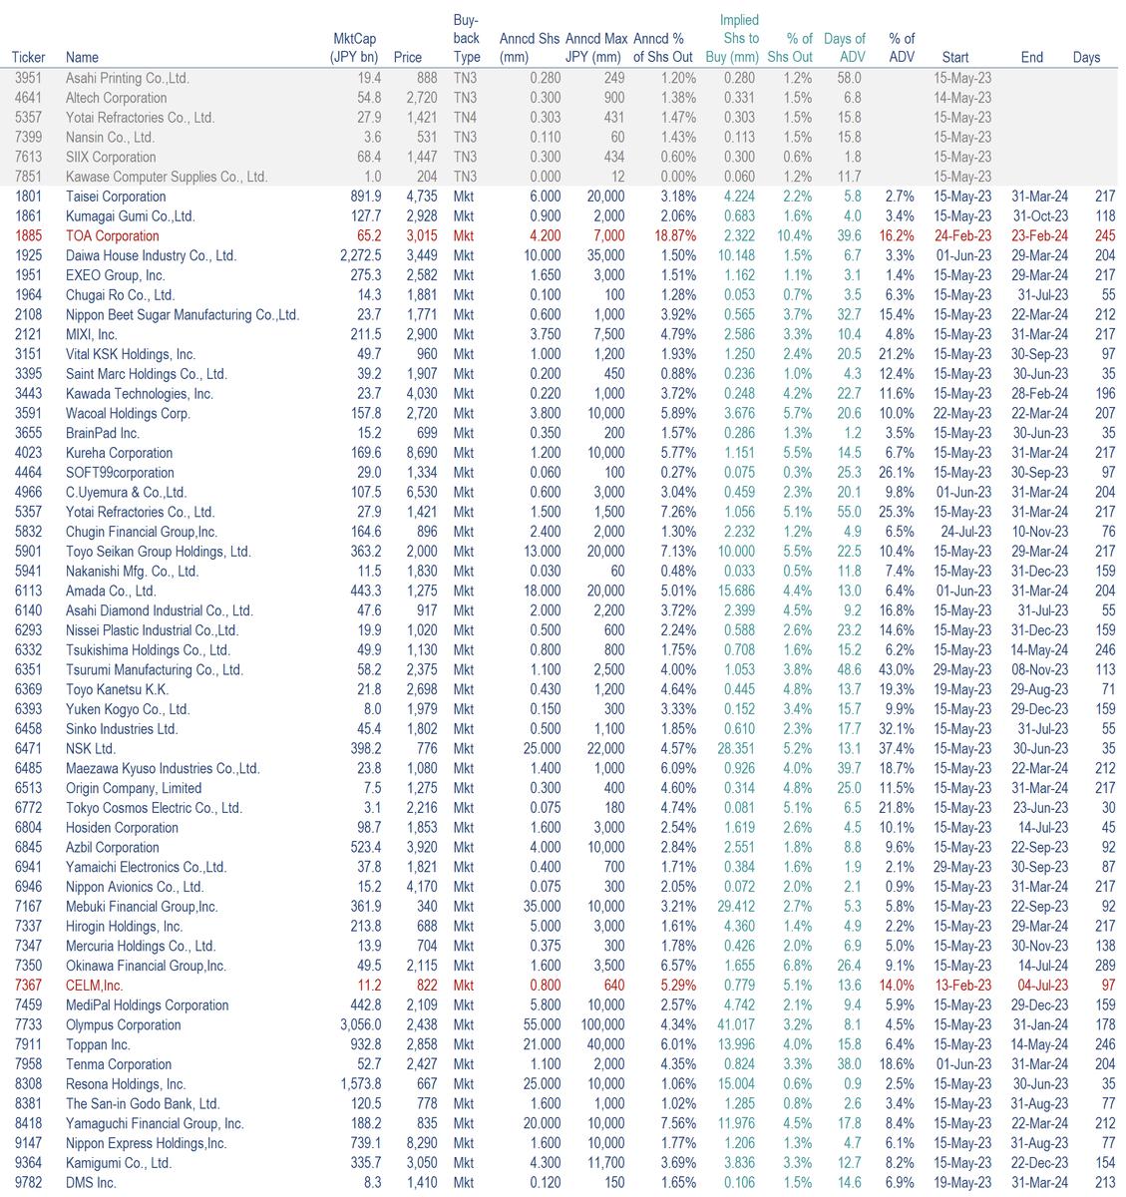This screenshot has height=1197, width=1126.
Task: Select Hosiden Corporation name cell
Action: 123,828
